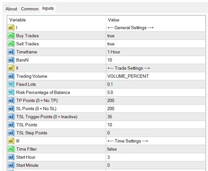Toggle the Sell Trades true value
The image size is (208, 171).
pyautogui.click(x=111, y=44)
